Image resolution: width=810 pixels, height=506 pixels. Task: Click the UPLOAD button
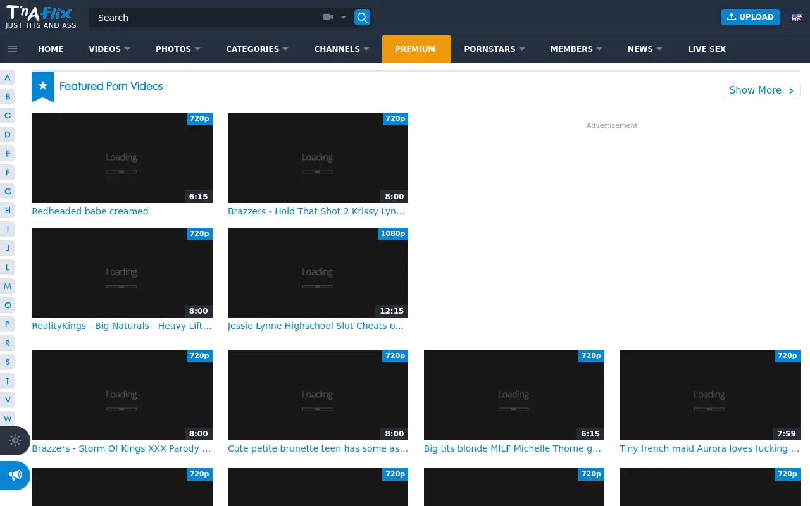751,17
